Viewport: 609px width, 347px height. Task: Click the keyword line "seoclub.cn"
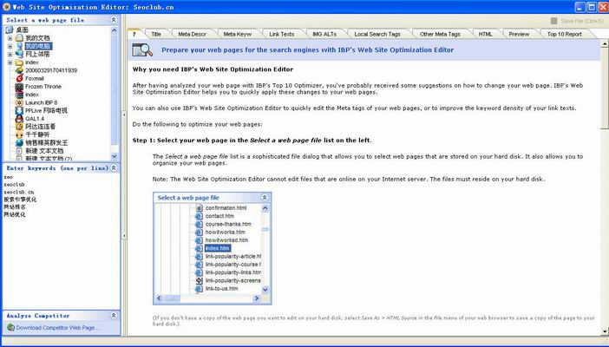click(x=19, y=192)
